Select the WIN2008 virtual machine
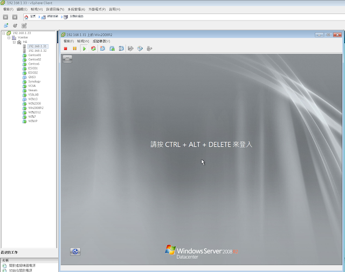The width and height of the screenshot is (345, 272). [x=34, y=104]
